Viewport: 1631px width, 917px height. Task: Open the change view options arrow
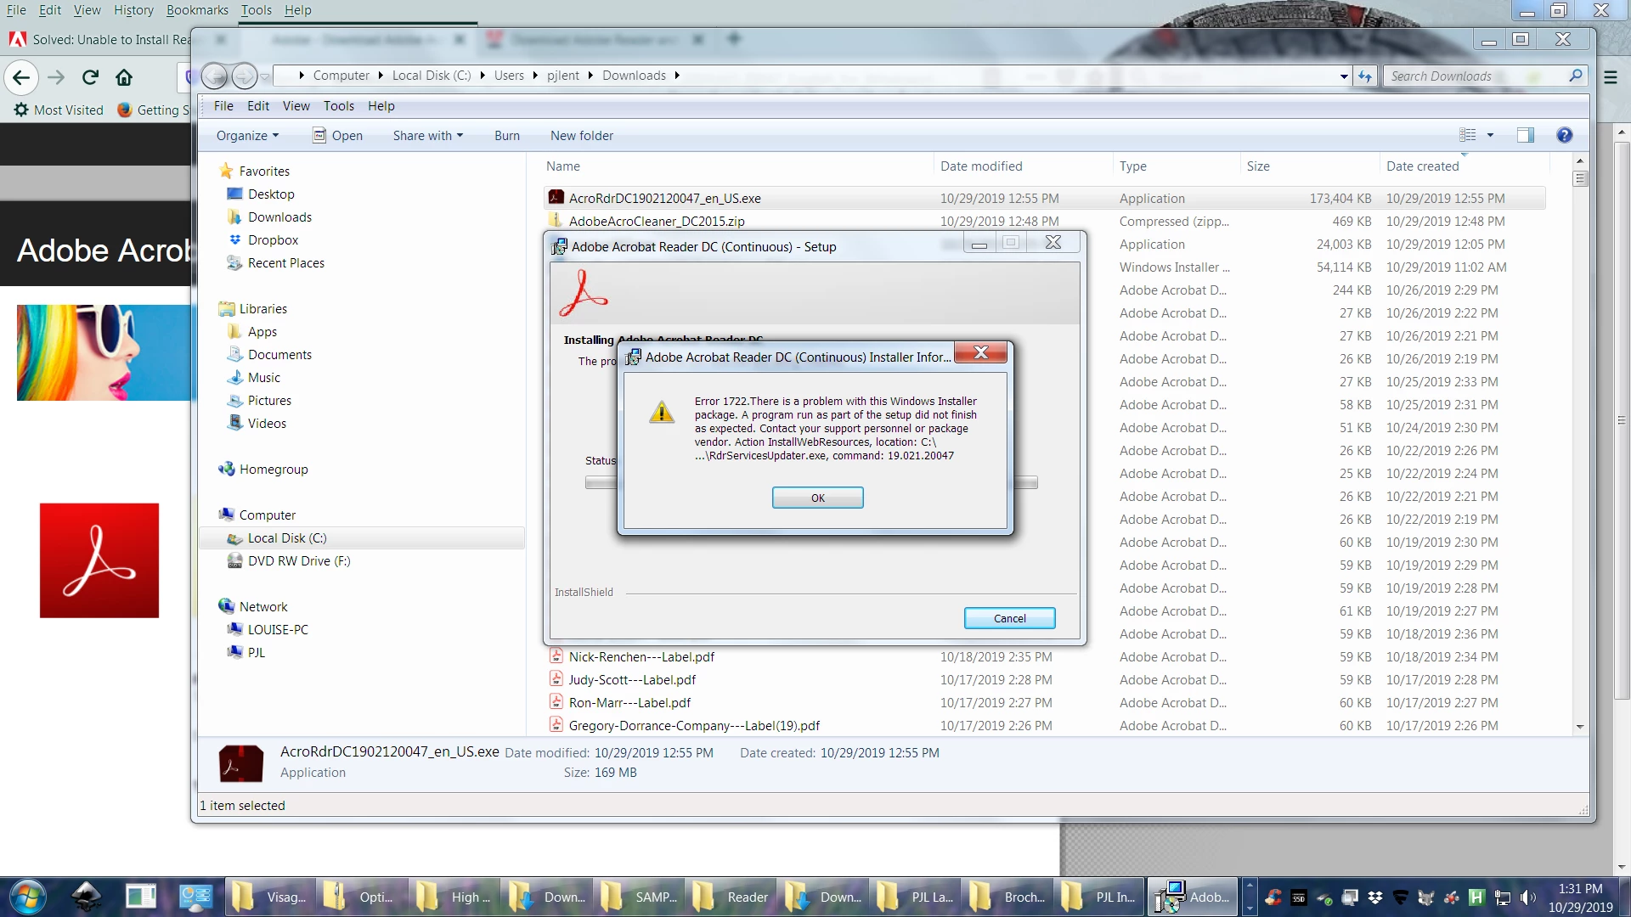click(1490, 135)
